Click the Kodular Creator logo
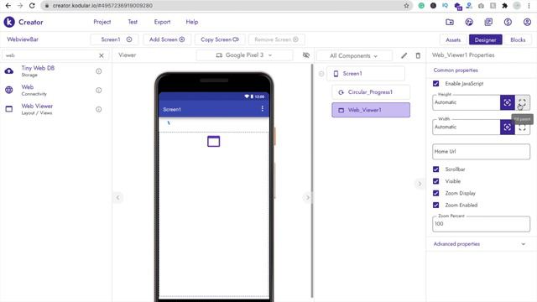Image resolution: width=537 pixels, height=302 pixels. coord(9,22)
